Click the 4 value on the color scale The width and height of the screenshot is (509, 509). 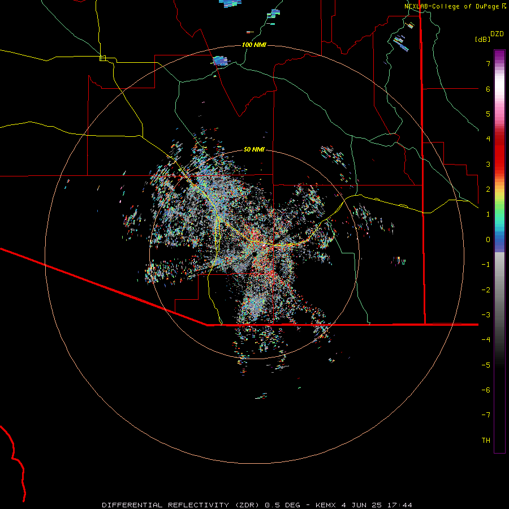pyautogui.click(x=488, y=139)
